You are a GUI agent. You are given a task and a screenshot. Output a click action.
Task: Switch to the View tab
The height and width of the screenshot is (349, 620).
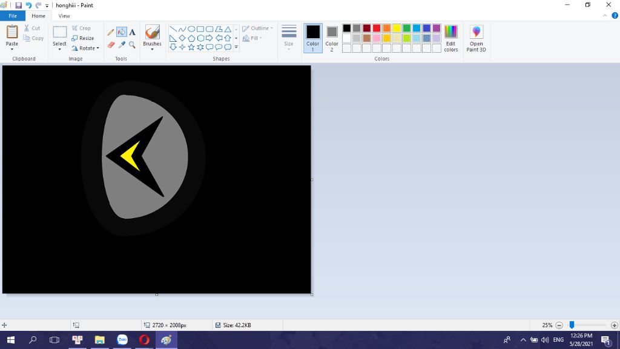tap(64, 16)
